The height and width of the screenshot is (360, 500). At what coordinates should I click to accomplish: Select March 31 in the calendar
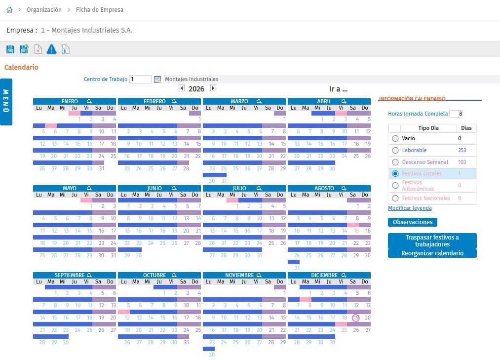click(x=224, y=181)
